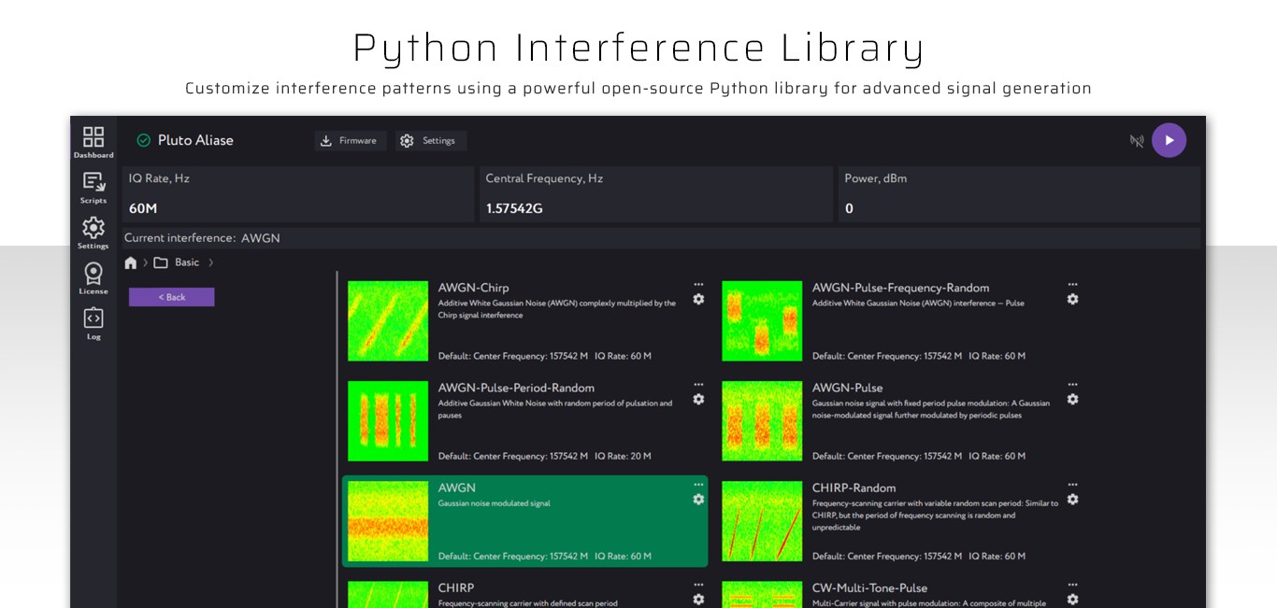
Task: Open the Scripts sidebar panel
Action: point(93,187)
